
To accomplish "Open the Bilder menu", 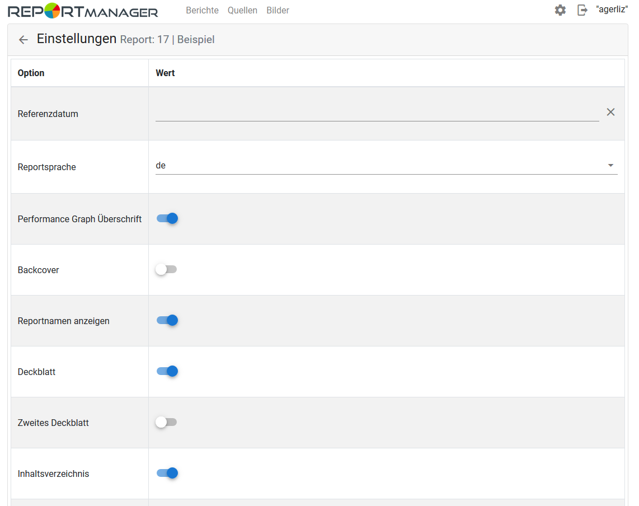I will (278, 10).
